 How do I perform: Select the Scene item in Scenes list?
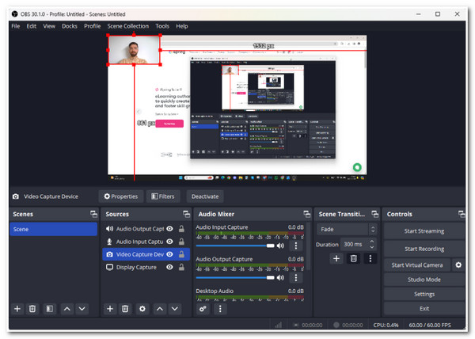(53, 230)
